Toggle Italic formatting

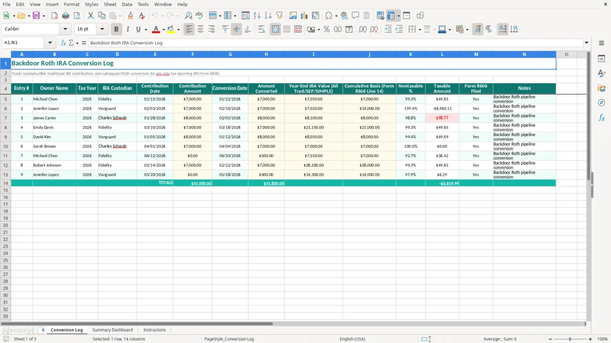pyautogui.click(x=128, y=29)
